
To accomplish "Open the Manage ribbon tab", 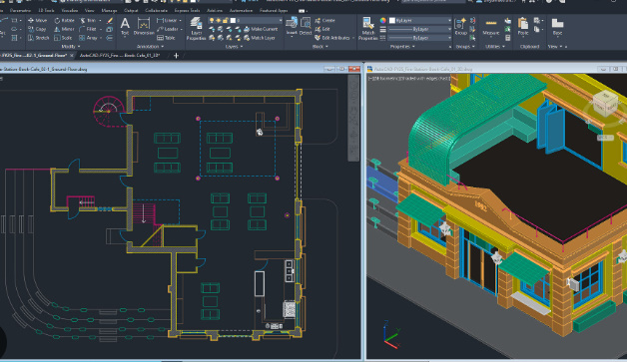I will 109,10.
